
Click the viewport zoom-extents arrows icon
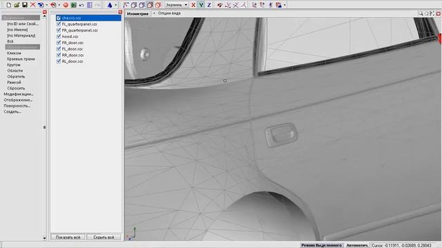(x=432, y=13)
